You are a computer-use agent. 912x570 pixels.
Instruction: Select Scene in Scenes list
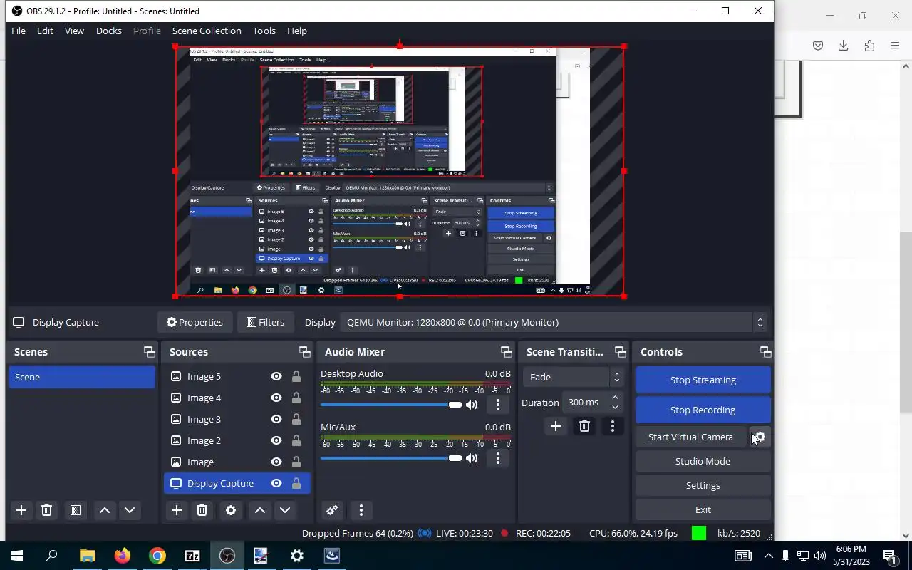(82, 377)
